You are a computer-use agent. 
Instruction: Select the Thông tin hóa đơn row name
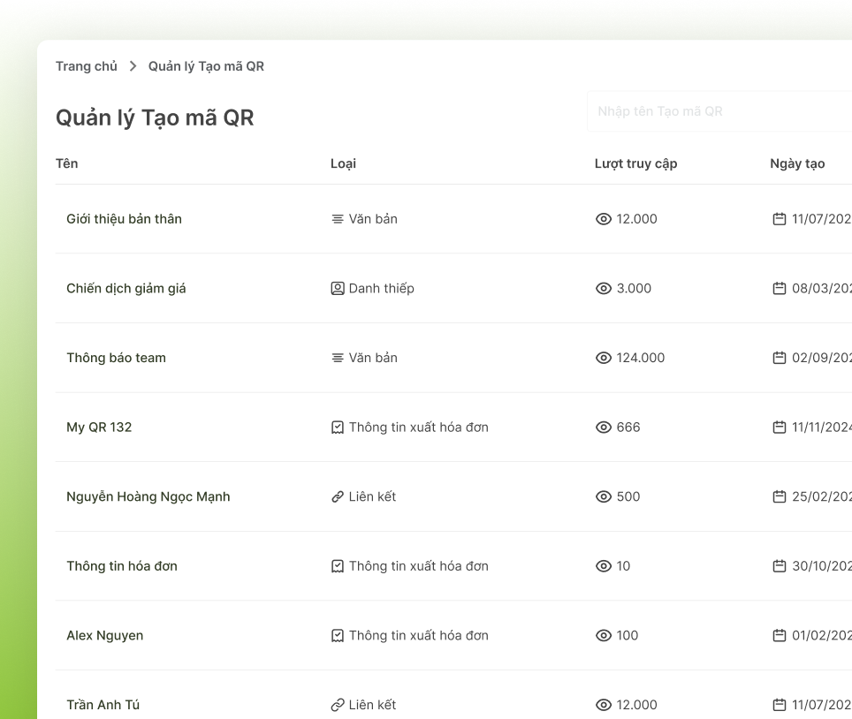point(122,566)
